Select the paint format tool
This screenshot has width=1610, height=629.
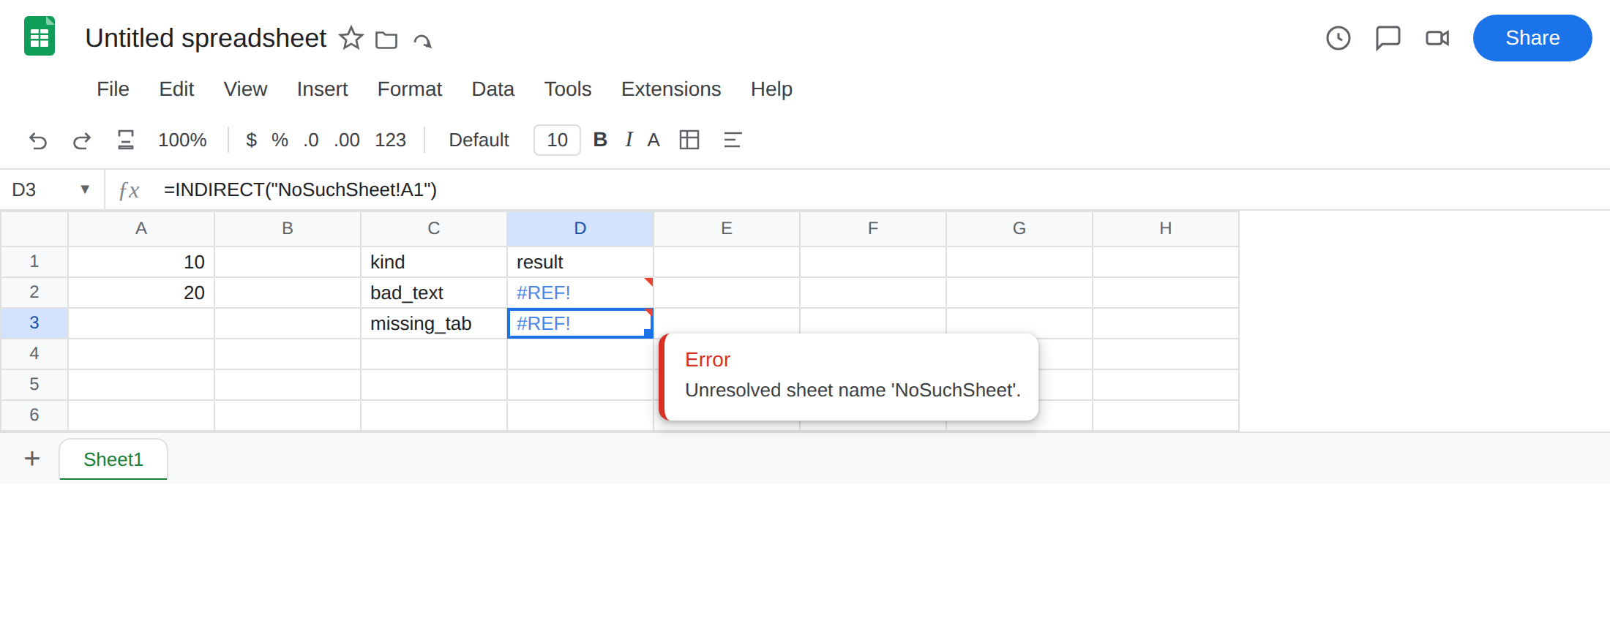[126, 140]
